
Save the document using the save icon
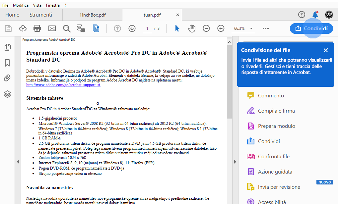click(8, 28)
